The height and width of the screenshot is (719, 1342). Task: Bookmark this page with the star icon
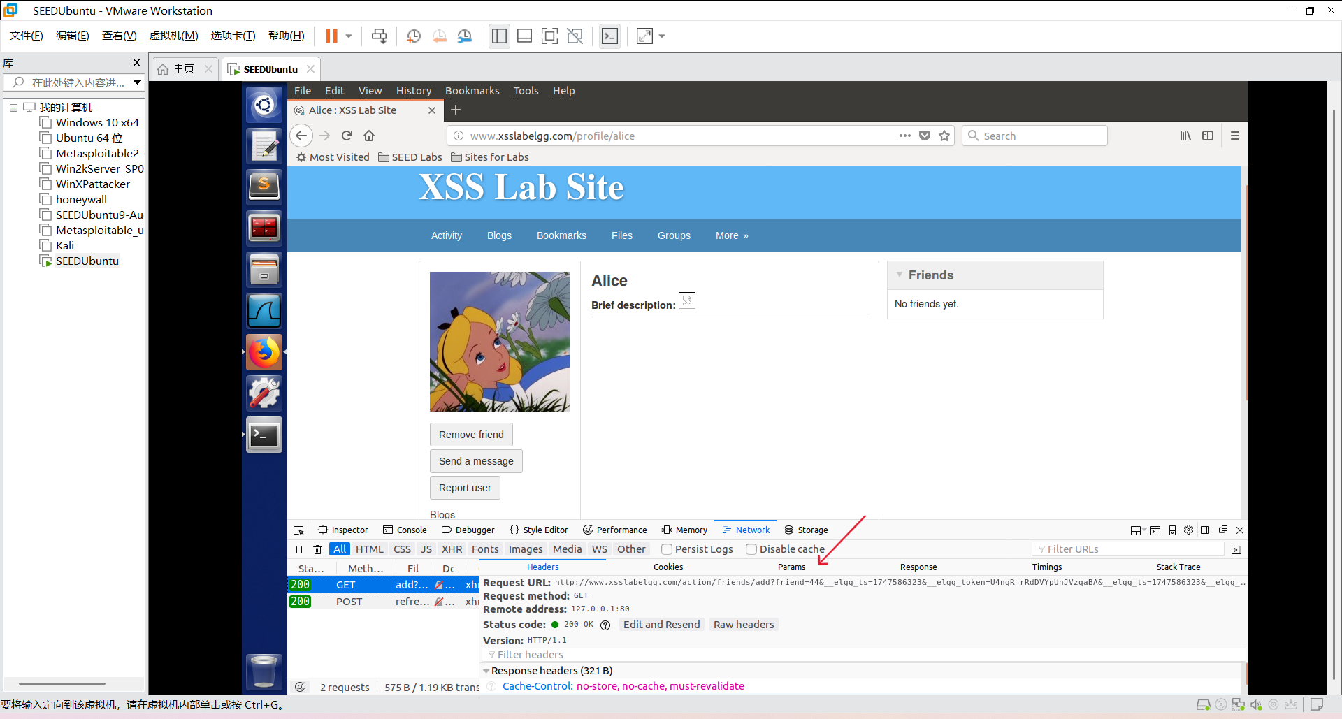944,136
